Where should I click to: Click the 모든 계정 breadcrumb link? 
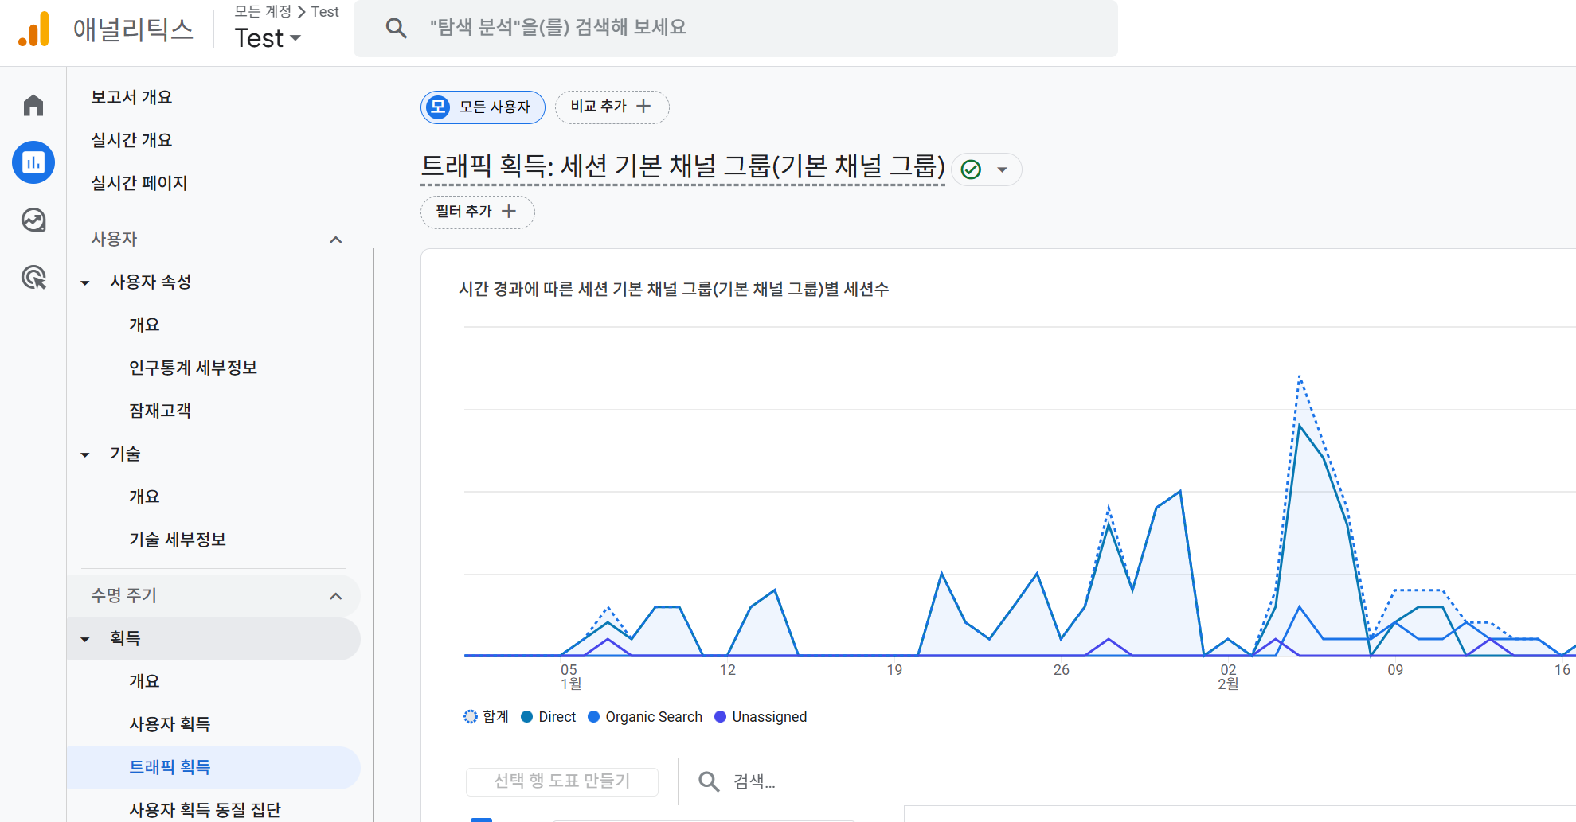(x=263, y=11)
